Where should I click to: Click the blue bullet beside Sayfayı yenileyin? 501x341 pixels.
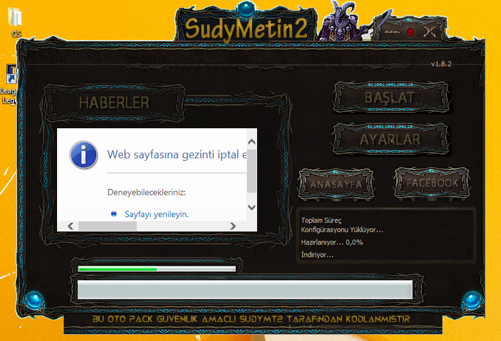pyautogui.click(x=113, y=214)
